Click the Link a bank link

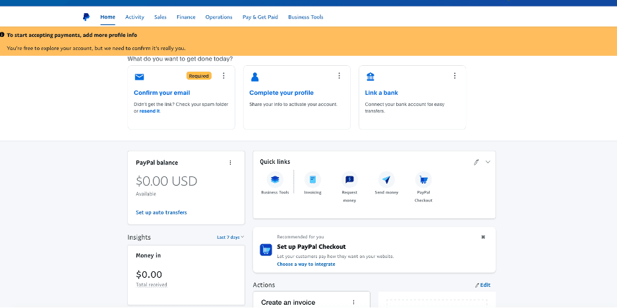click(381, 93)
